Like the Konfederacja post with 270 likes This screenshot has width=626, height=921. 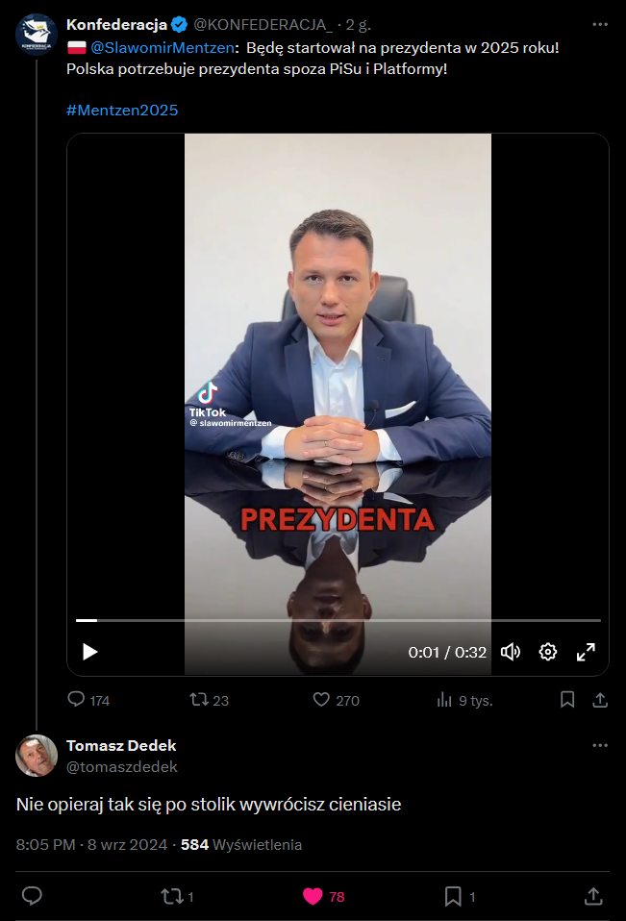(321, 699)
